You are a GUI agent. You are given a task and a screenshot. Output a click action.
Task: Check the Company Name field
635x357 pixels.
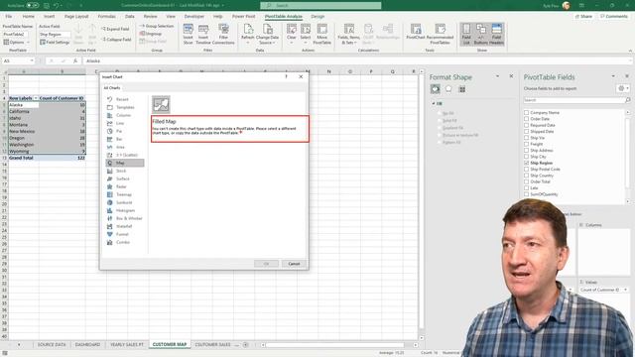pyautogui.click(x=527, y=112)
